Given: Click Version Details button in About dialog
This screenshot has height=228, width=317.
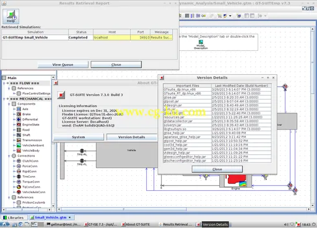Looking at the screenshot, I should (131, 137).
